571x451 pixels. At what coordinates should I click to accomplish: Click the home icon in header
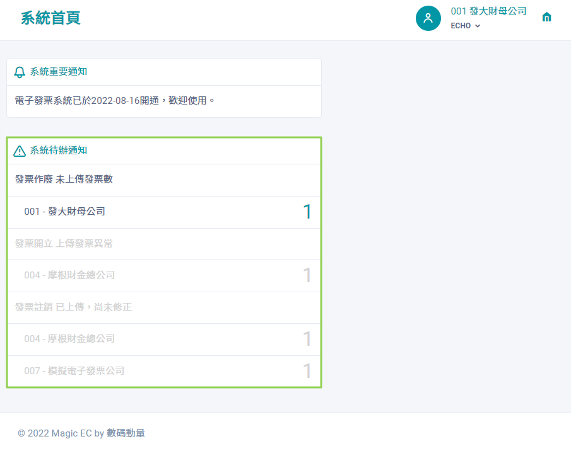tap(546, 17)
